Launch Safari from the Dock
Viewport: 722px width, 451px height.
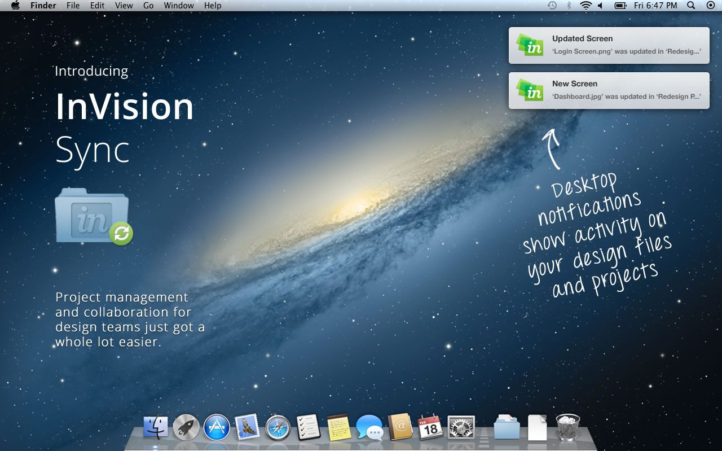[278, 428]
